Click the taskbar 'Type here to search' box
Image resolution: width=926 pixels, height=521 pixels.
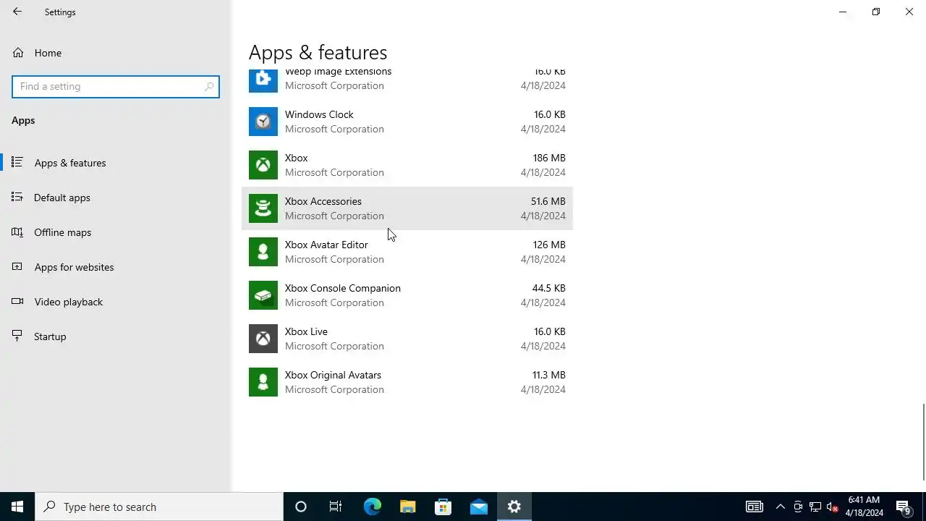coord(159,507)
